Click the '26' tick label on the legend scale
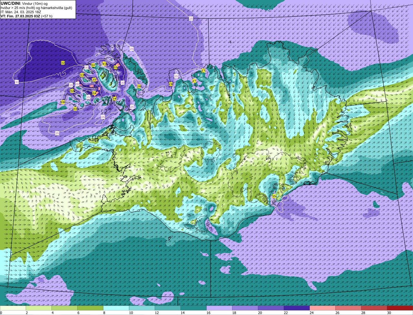 (337, 313)
